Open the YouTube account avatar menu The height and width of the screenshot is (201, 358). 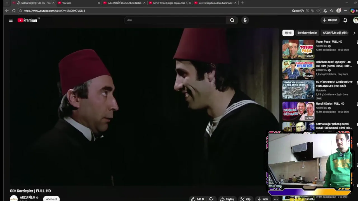(x=355, y=20)
